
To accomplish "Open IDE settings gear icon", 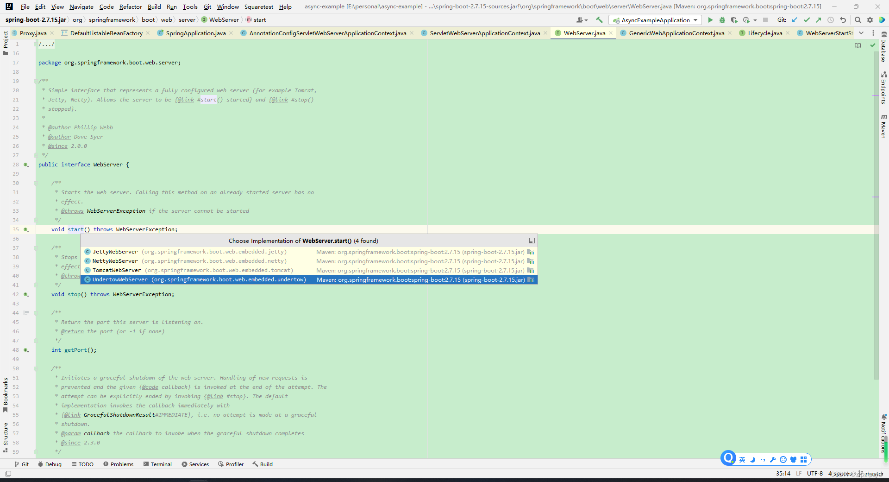I will click(x=870, y=20).
